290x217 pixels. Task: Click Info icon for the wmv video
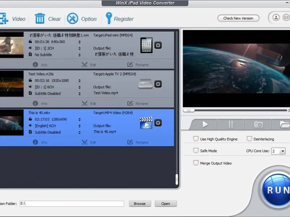pyautogui.click(x=35, y=65)
